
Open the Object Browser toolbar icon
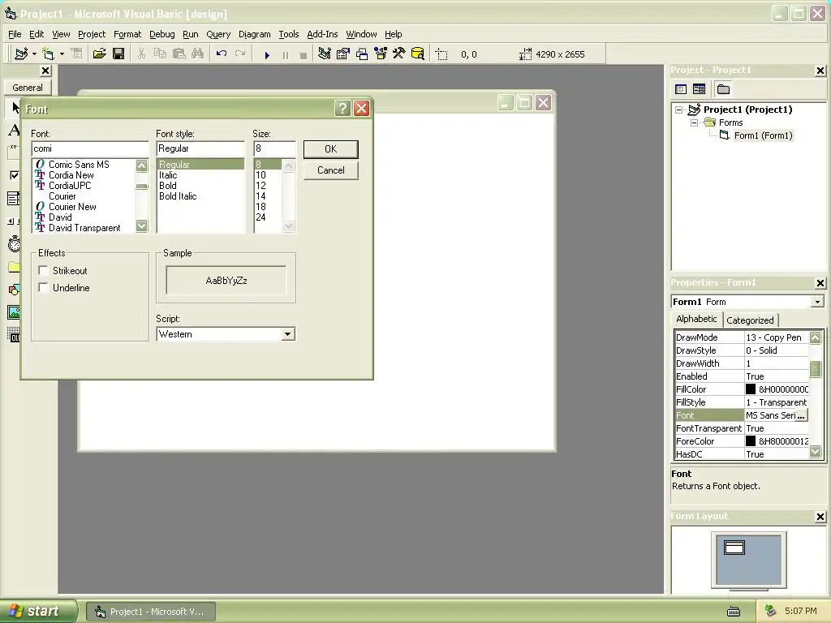[381, 54]
